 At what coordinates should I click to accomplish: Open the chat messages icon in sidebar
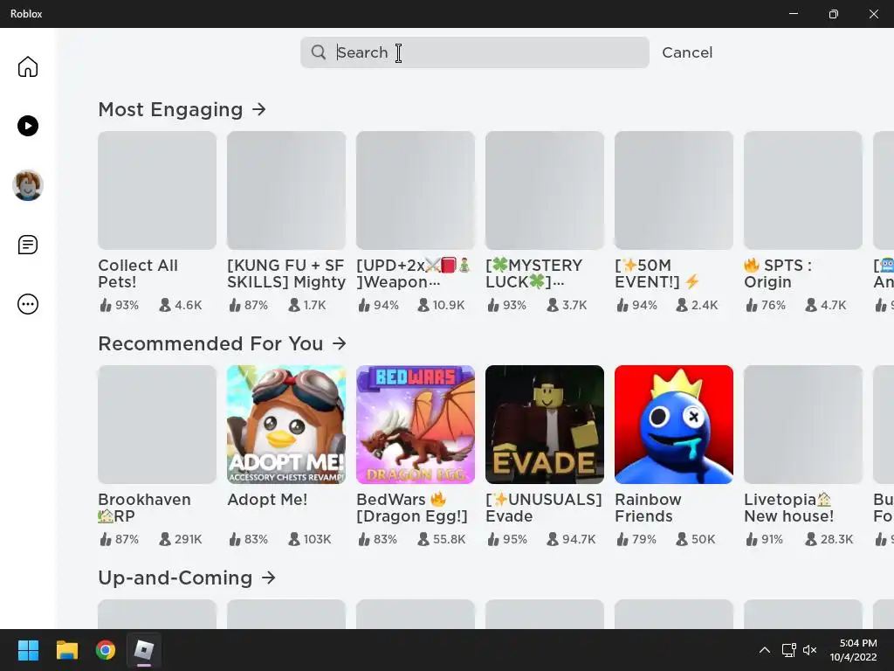click(27, 245)
